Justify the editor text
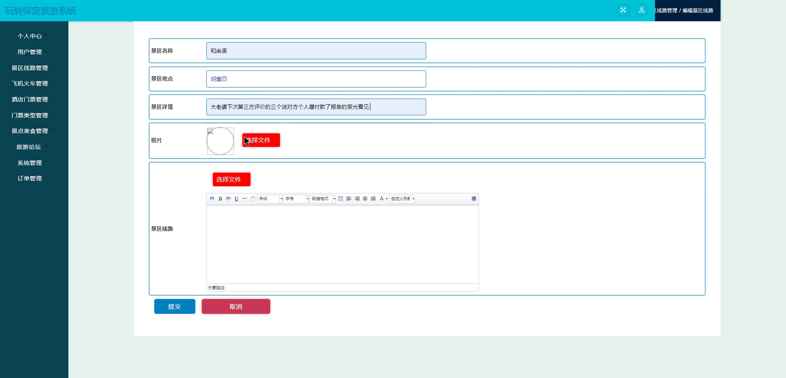 coord(373,199)
